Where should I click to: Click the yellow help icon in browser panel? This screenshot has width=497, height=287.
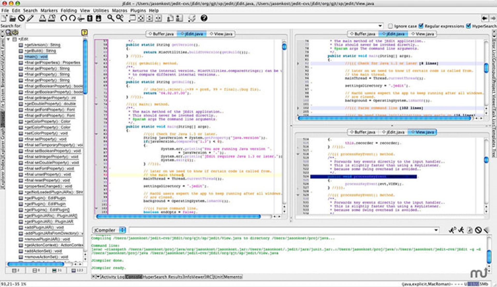tap(84, 32)
